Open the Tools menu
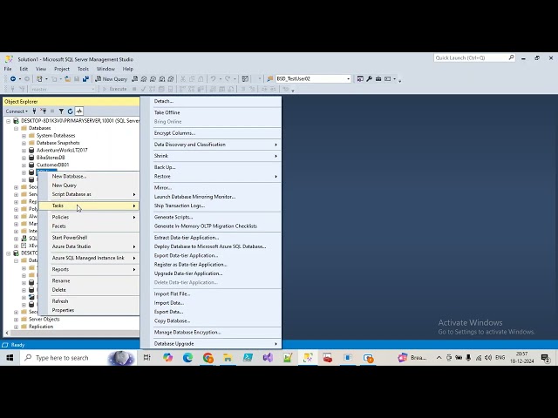Image resolution: width=558 pixels, height=418 pixels. 83,69
